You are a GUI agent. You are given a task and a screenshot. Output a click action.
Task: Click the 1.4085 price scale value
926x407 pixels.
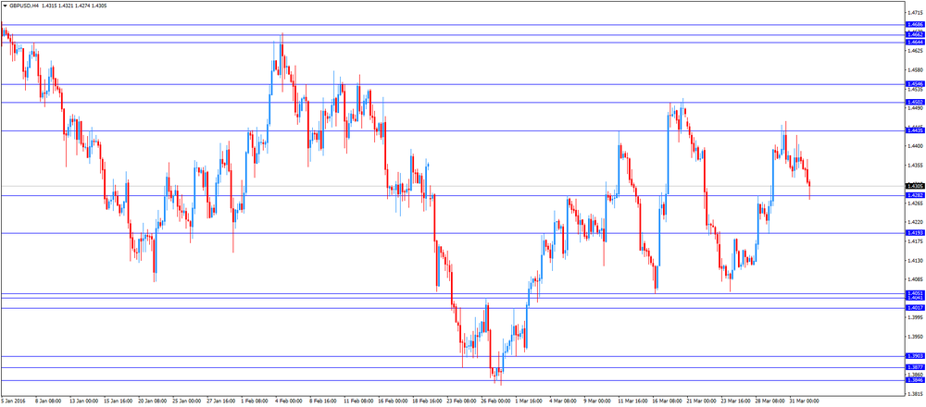pos(916,279)
